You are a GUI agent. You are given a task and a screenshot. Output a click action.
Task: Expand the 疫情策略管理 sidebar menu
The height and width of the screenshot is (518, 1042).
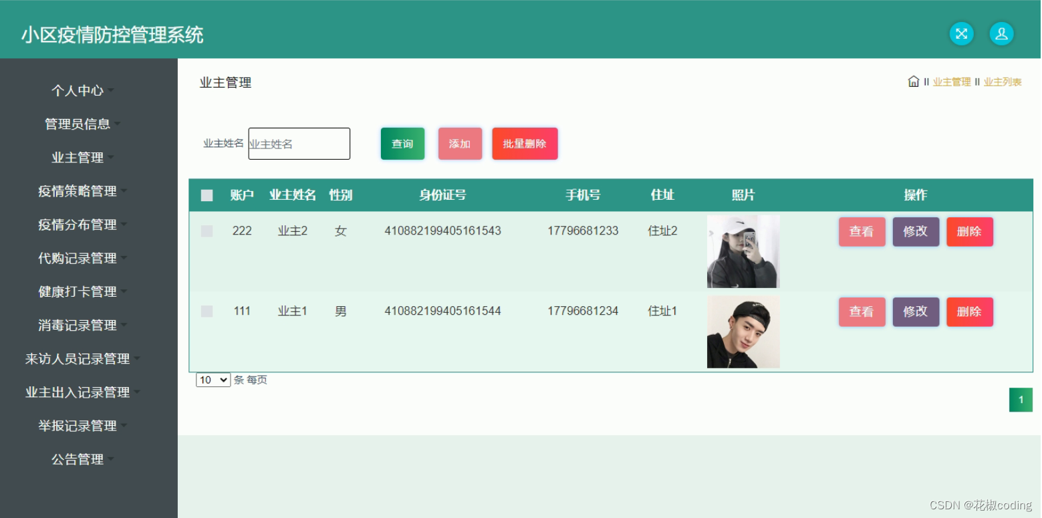pyautogui.click(x=82, y=190)
